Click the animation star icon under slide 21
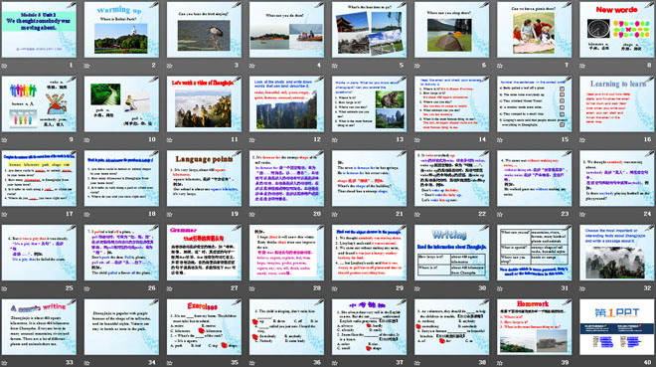 click(x=335, y=214)
